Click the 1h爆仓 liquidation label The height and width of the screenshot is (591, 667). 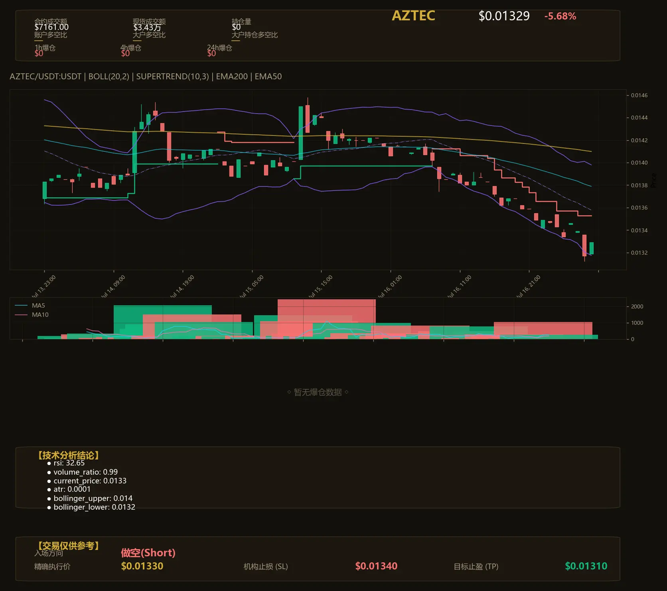pos(45,48)
